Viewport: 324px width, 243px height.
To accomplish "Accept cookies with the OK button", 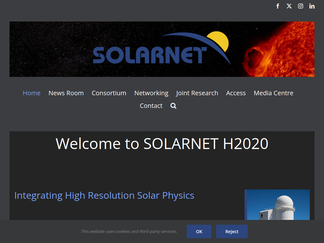I will pos(199,231).
